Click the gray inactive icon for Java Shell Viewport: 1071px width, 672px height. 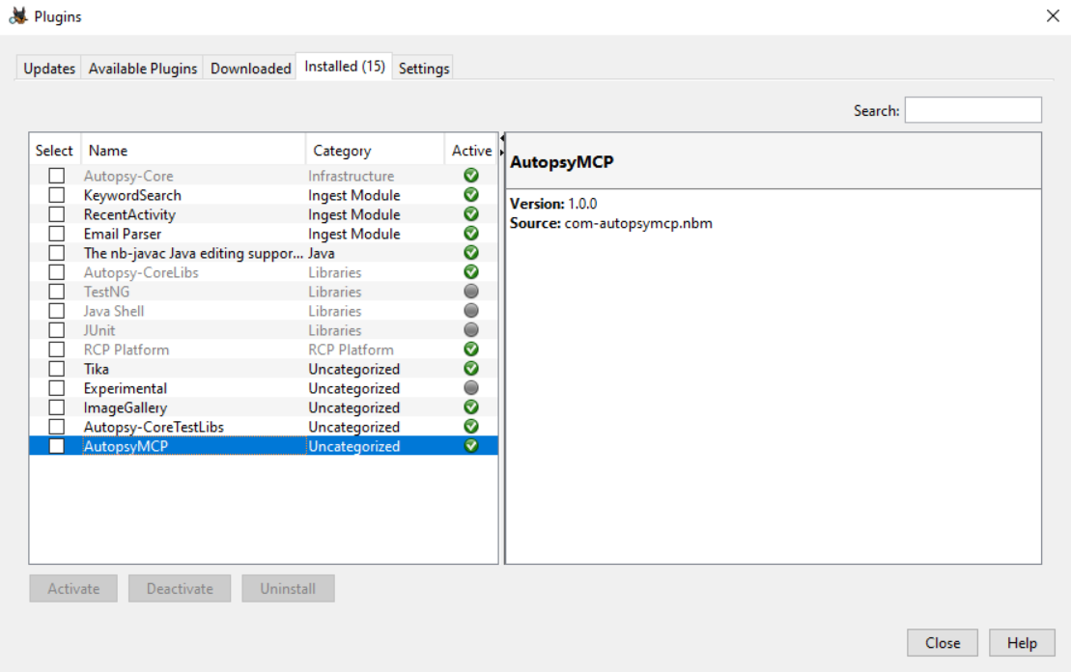[x=470, y=311]
